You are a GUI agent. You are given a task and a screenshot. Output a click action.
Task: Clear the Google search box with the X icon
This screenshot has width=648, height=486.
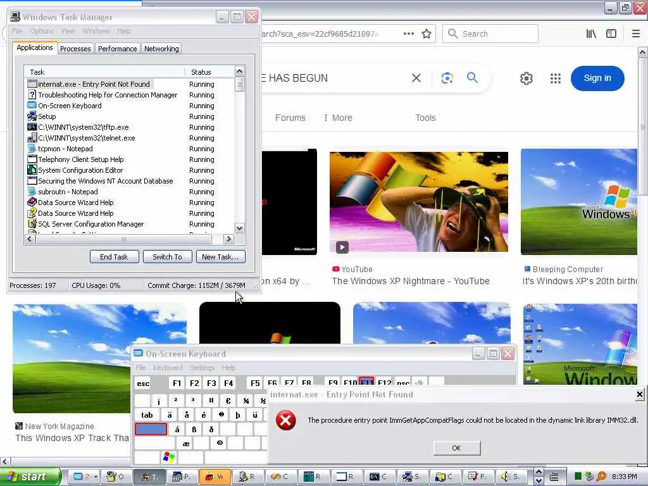(416, 78)
